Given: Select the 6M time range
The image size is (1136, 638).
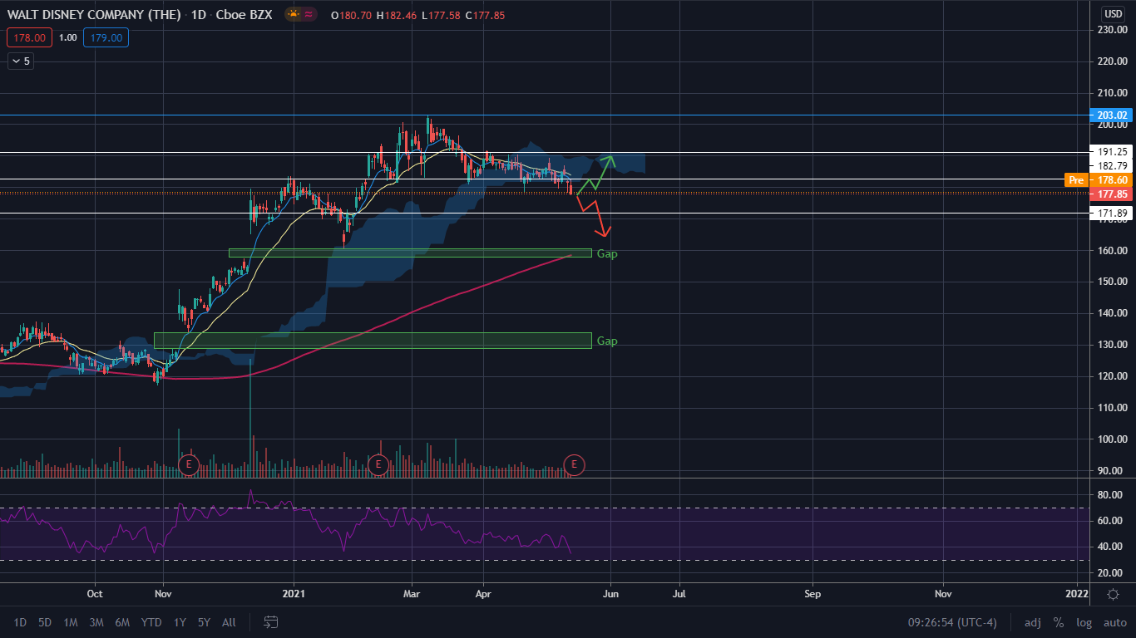Looking at the screenshot, I should 122,622.
